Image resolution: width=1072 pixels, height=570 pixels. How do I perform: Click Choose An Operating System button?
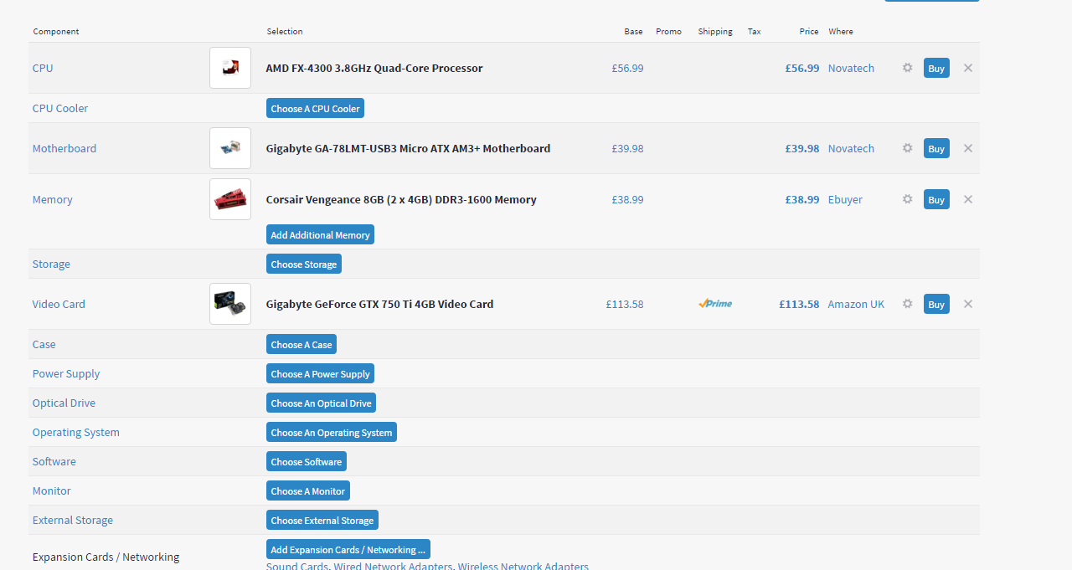pyautogui.click(x=332, y=433)
